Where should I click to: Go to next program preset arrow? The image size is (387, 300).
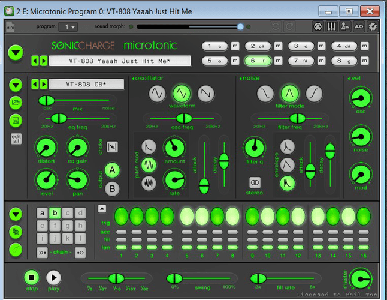point(44,61)
